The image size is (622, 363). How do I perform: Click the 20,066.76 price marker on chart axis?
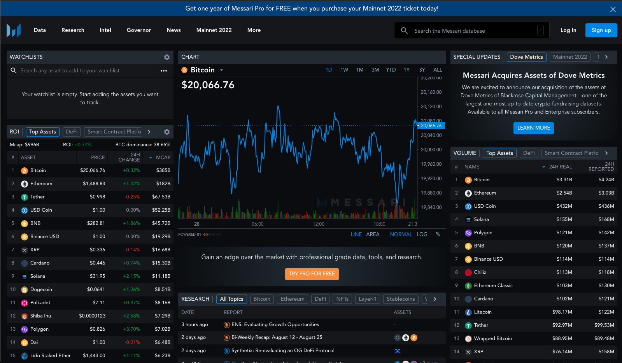[x=431, y=126]
